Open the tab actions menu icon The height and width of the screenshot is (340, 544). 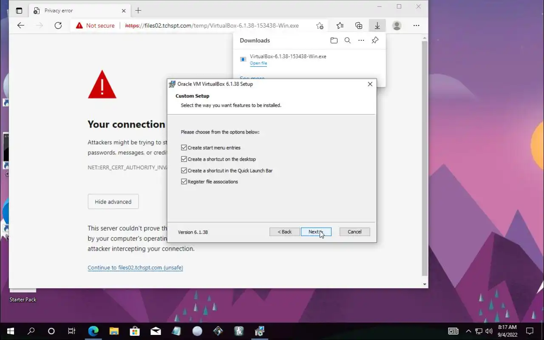point(19,11)
